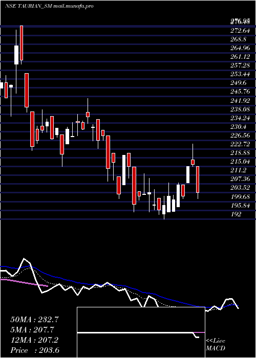This screenshot has width=256, height=358.
Task: Select the 192 price axis label
Action: point(236,214)
